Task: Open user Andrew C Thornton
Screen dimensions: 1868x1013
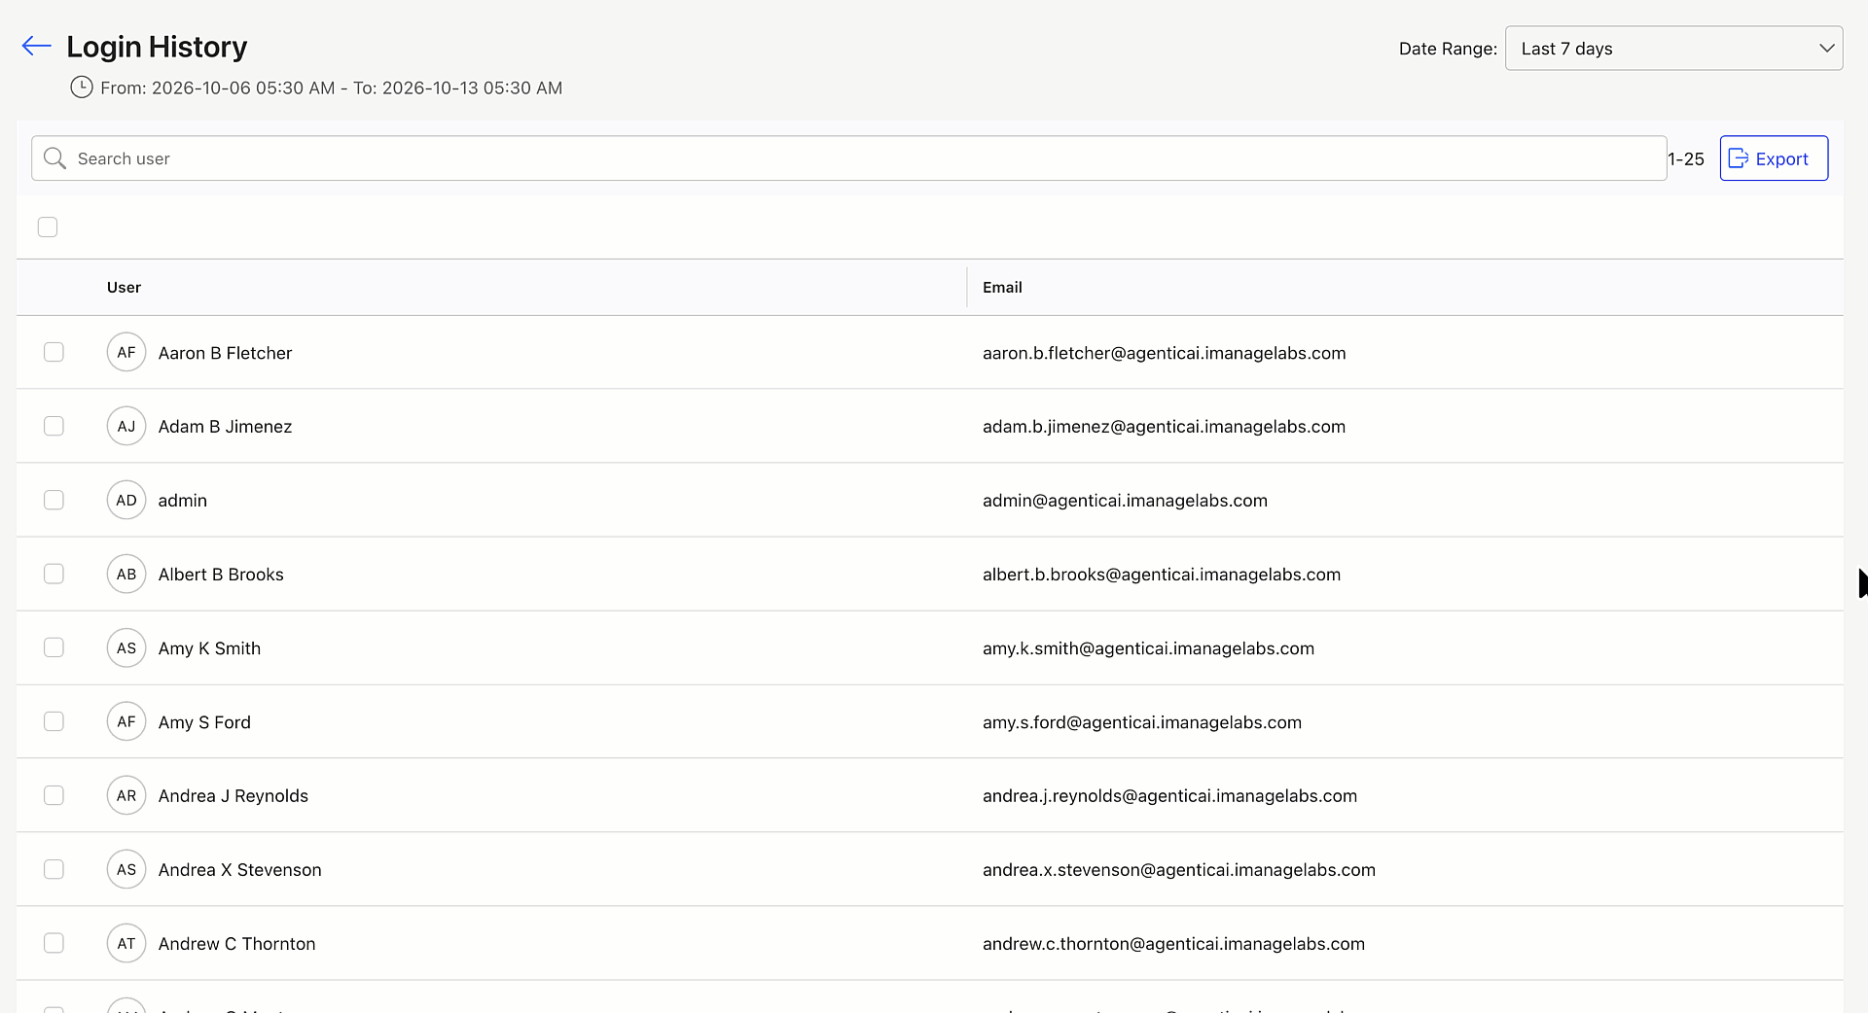Action: (x=236, y=944)
